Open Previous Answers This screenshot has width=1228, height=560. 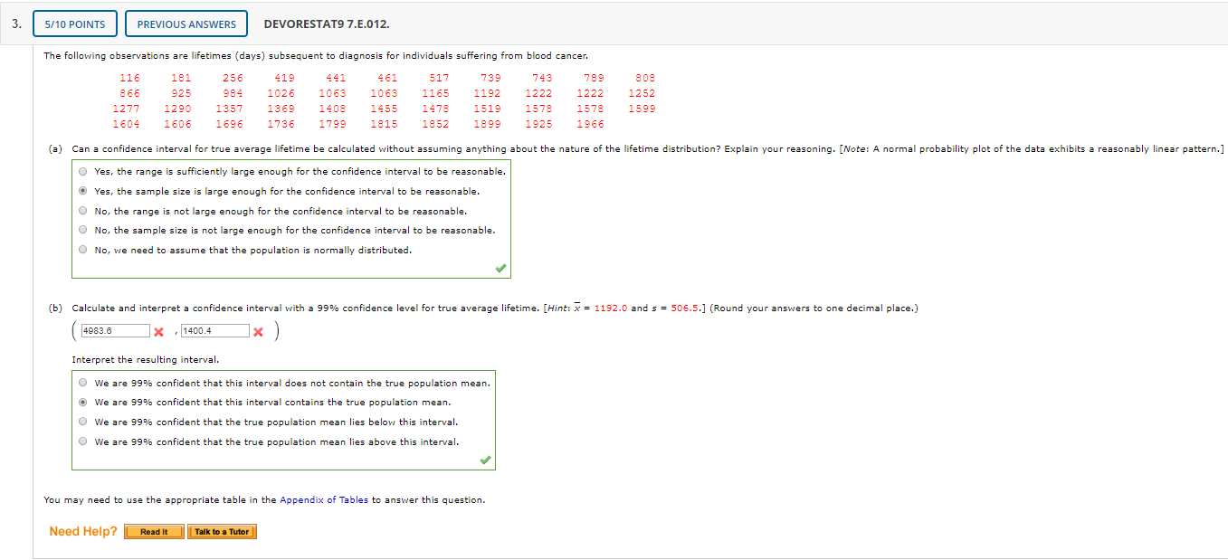click(186, 24)
